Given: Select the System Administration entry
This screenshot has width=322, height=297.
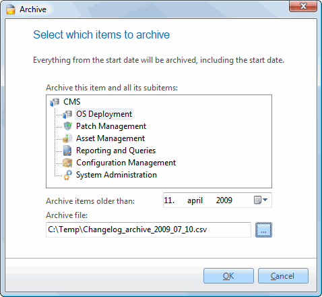Looking at the screenshot, I should [117, 175].
